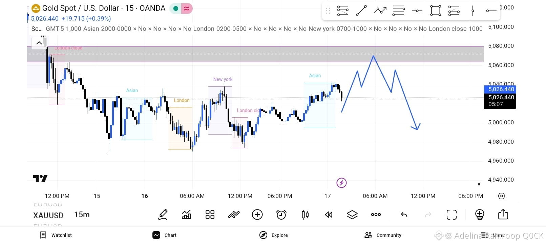
Task: Tap the price change +19.715 (+0.39%)
Action: [x=86, y=19]
